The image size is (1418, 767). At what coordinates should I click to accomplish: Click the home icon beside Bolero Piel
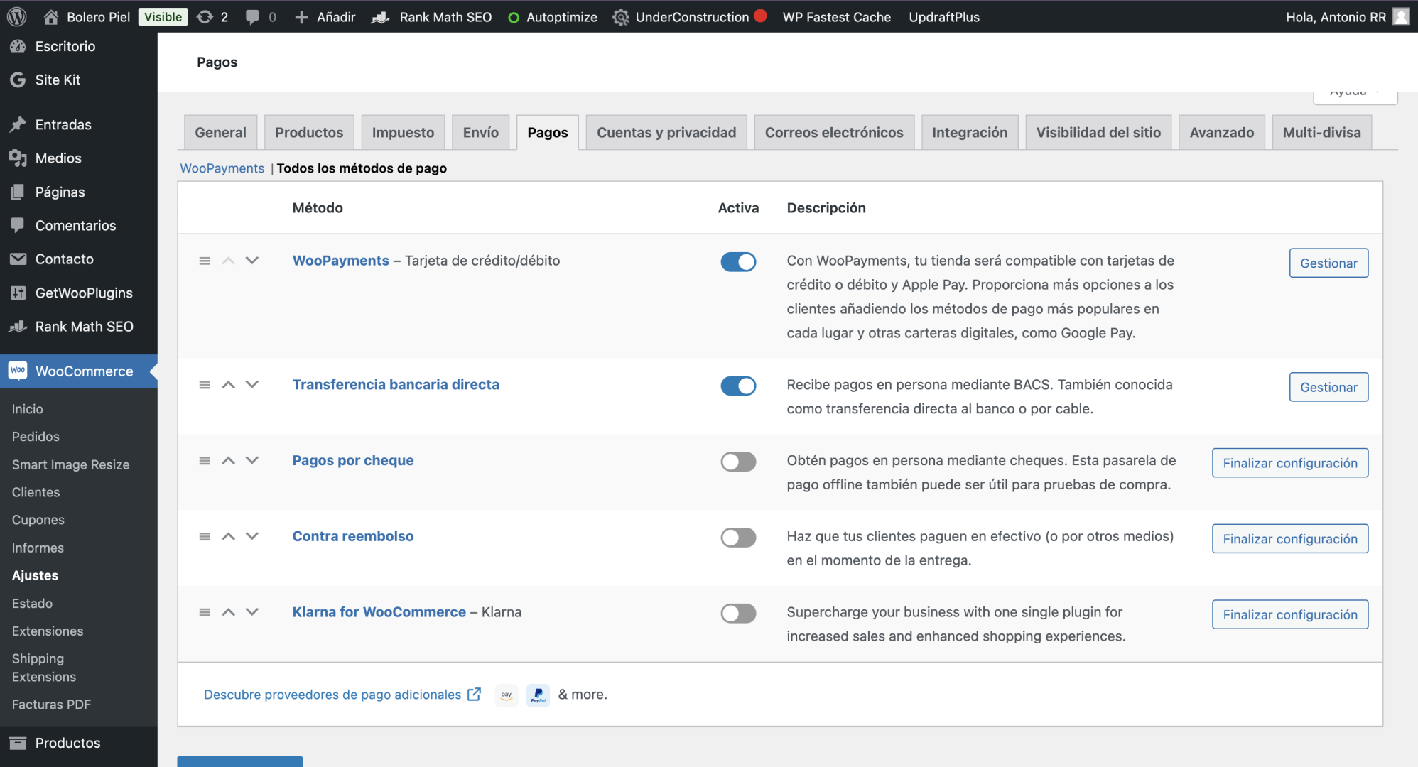[x=50, y=17]
